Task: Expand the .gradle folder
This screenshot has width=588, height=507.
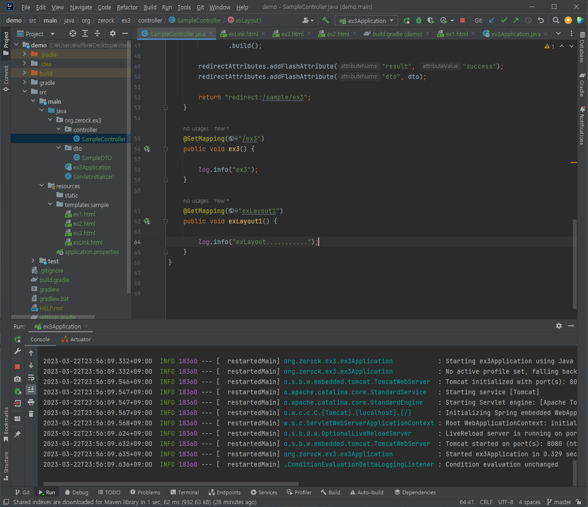Action: click(x=24, y=54)
